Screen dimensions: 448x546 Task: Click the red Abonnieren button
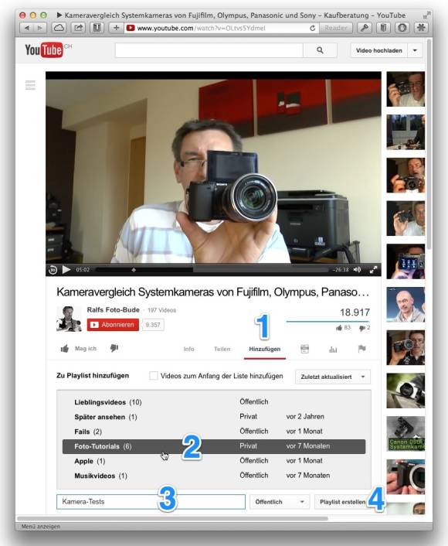tap(113, 325)
